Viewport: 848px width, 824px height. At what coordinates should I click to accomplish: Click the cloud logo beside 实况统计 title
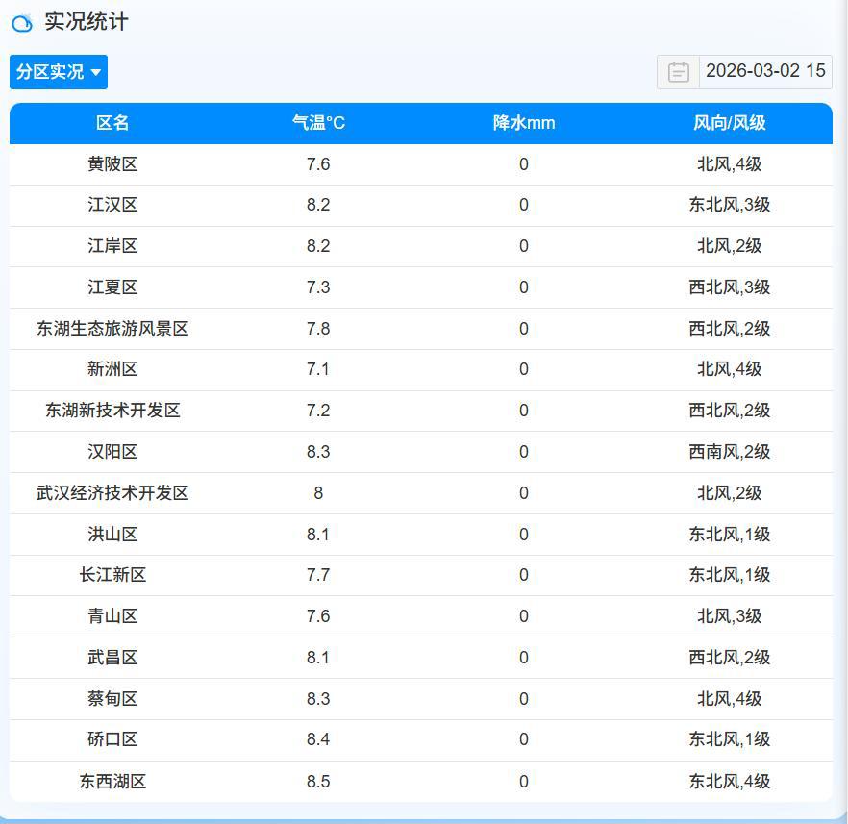point(20,19)
